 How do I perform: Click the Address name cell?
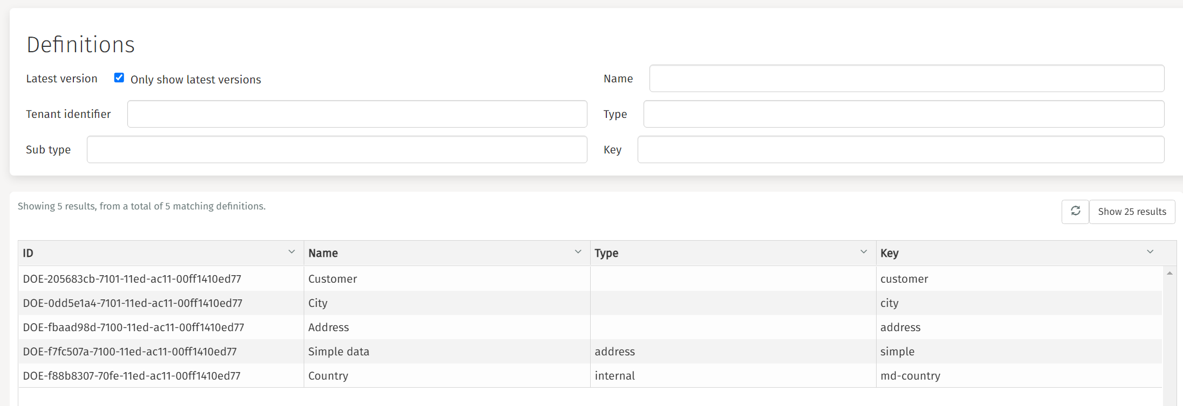(447, 327)
